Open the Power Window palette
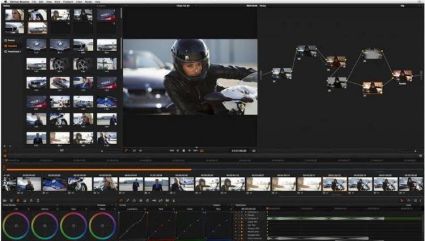Screen dimensions: 425x241 click(x=134, y=200)
